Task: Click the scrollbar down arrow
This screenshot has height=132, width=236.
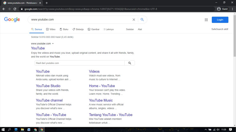Action: (x=235, y=126)
